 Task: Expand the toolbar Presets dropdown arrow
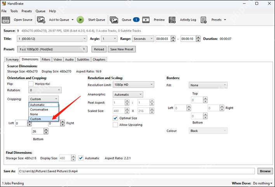pyautogui.click(x=225, y=20)
